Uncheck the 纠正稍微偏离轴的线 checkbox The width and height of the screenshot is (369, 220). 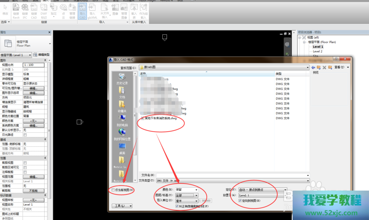coord(177,206)
